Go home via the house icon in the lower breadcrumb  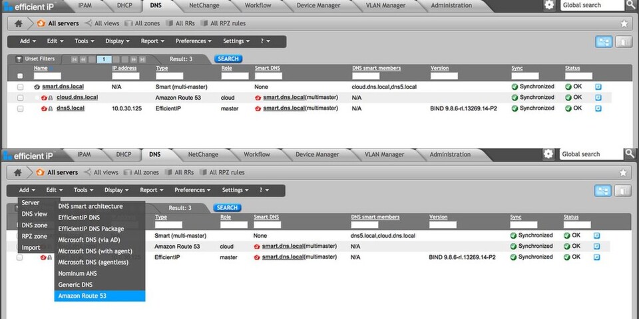point(17,173)
